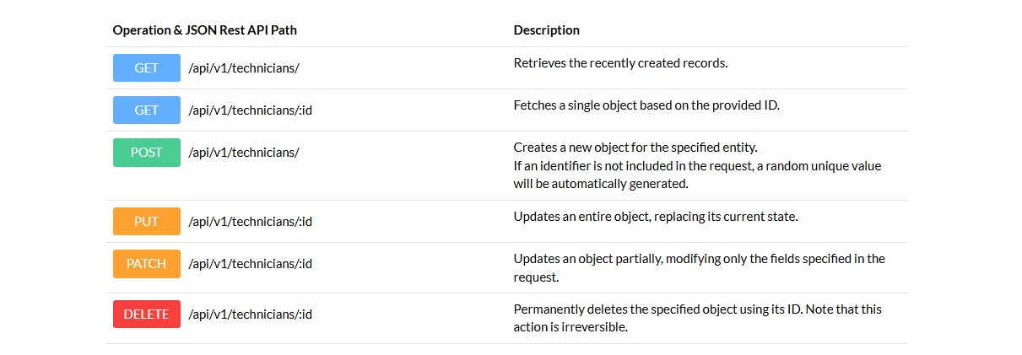The width and height of the screenshot is (1022, 355).
Task: Click the 'Updates an object partially' description
Action: [700, 267]
